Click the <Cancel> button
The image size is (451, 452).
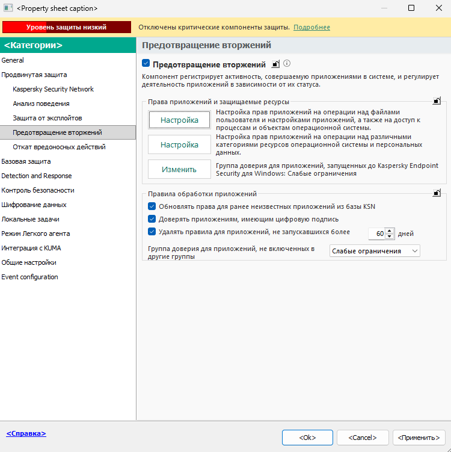pos(363,438)
